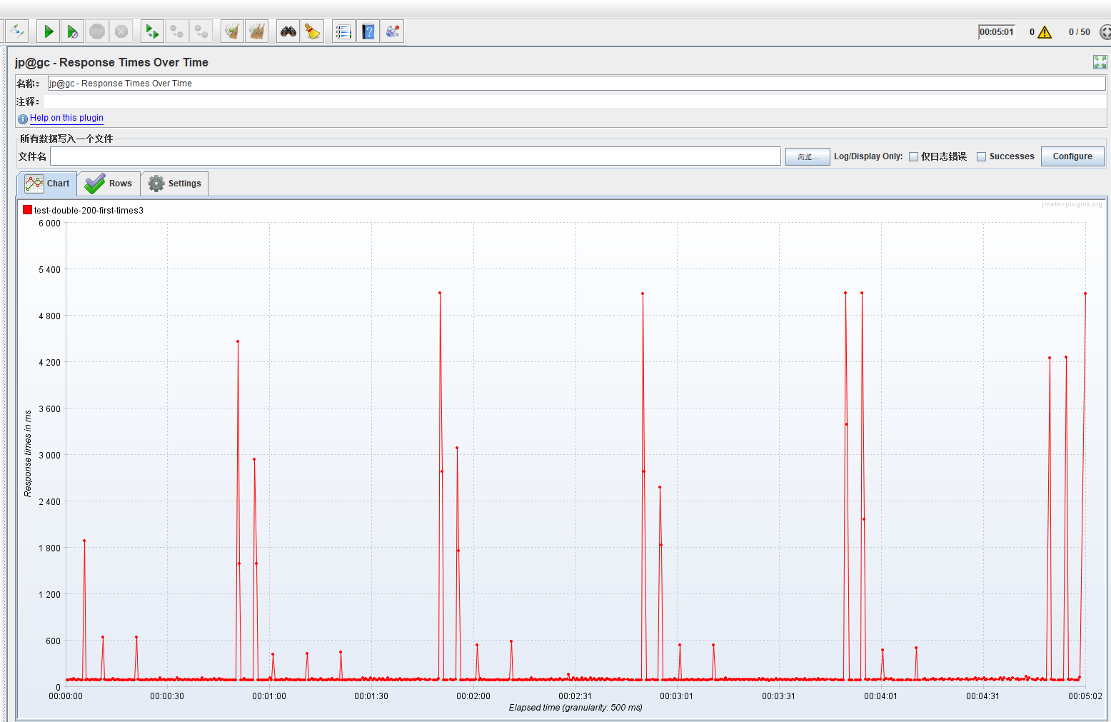Click the blue info icon beside Help link
The width and height of the screenshot is (1111, 722).
[23, 119]
